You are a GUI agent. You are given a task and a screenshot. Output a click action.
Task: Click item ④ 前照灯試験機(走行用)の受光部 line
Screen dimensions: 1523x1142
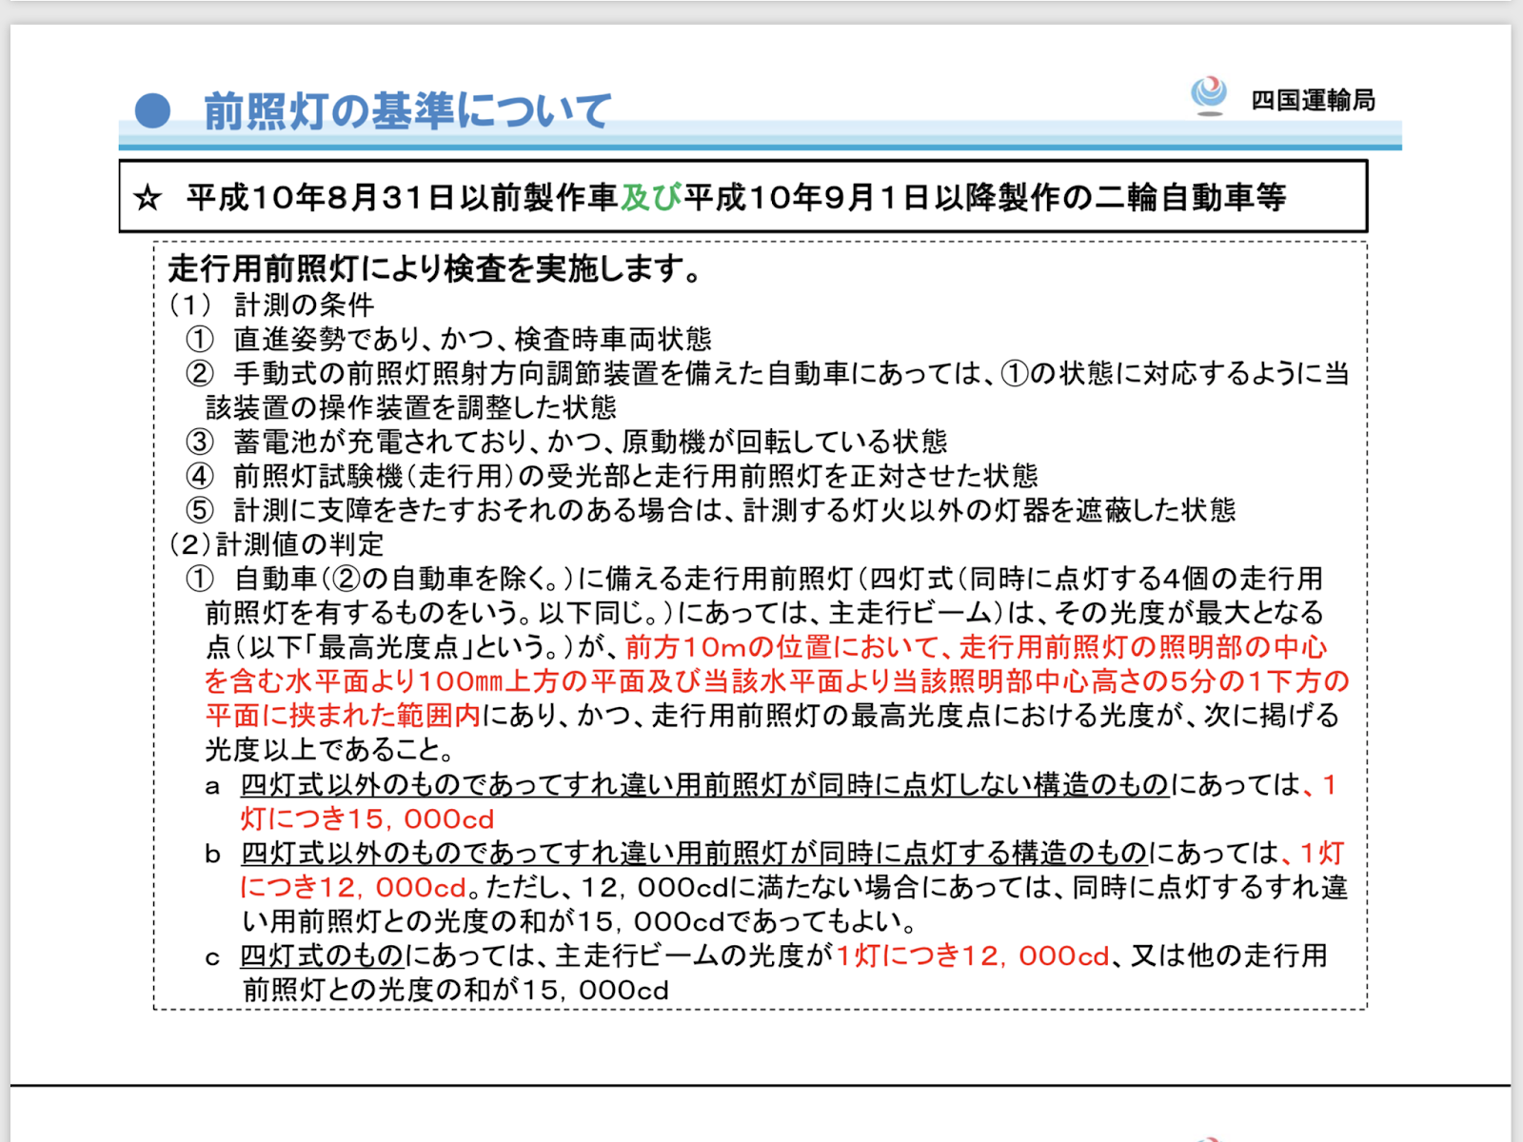pyautogui.click(x=611, y=476)
